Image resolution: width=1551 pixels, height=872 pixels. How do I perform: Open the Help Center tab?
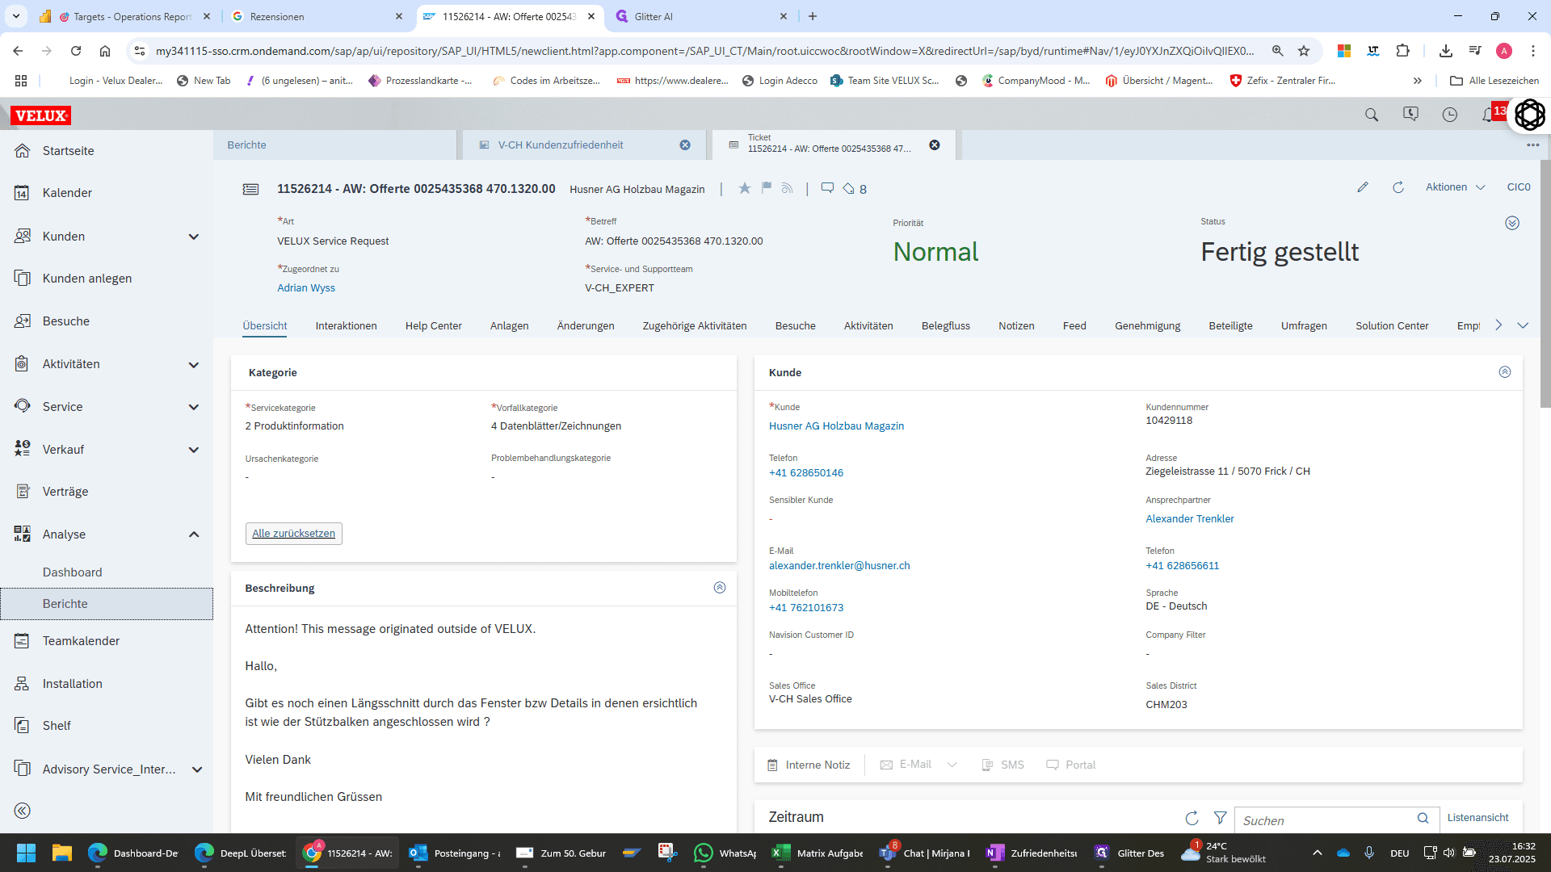coord(434,326)
